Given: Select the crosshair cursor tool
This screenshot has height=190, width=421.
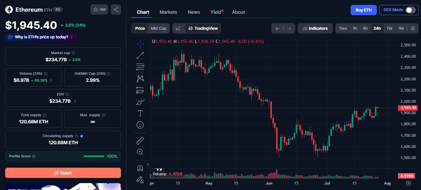Looking at the screenshot, I should [x=140, y=44].
